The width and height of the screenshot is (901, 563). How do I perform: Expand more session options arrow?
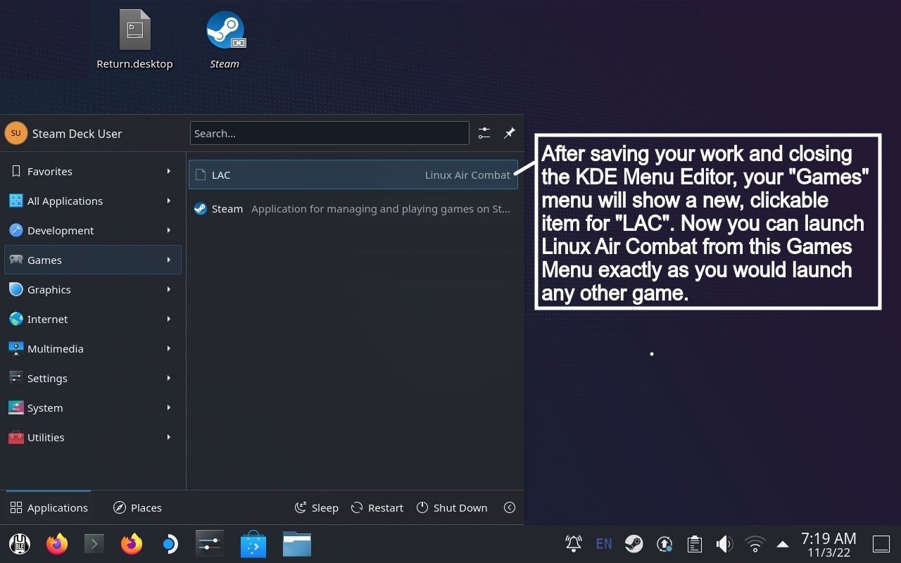pyautogui.click(x=510, y=507)
